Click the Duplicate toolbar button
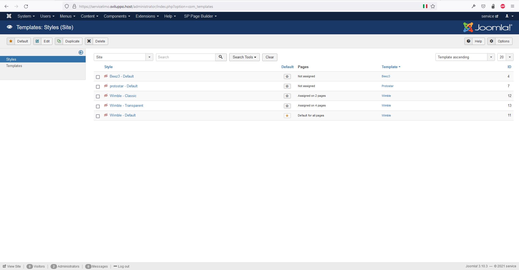519x270 pixels. click(x=69, y=41)
